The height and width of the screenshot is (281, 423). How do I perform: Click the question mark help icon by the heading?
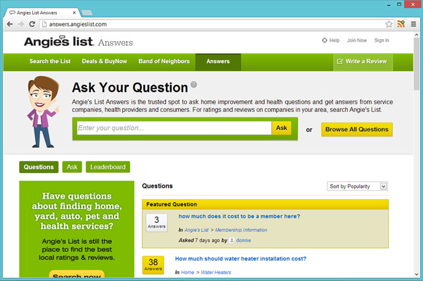click(x=193, y=85)
